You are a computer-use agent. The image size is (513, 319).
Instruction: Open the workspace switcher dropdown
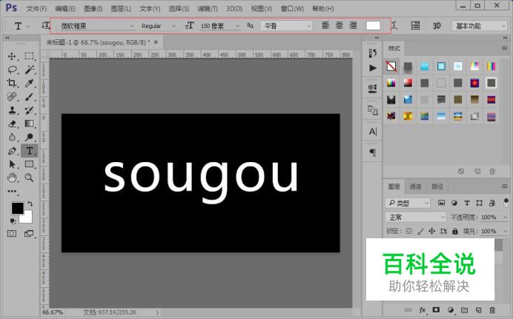480,26
